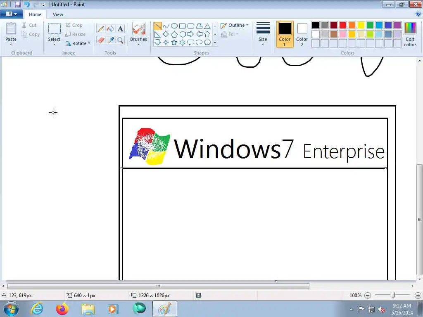Launch Firefox from taskbar
Viewport: 423px width, 317px height.
(x=62, y=309)
